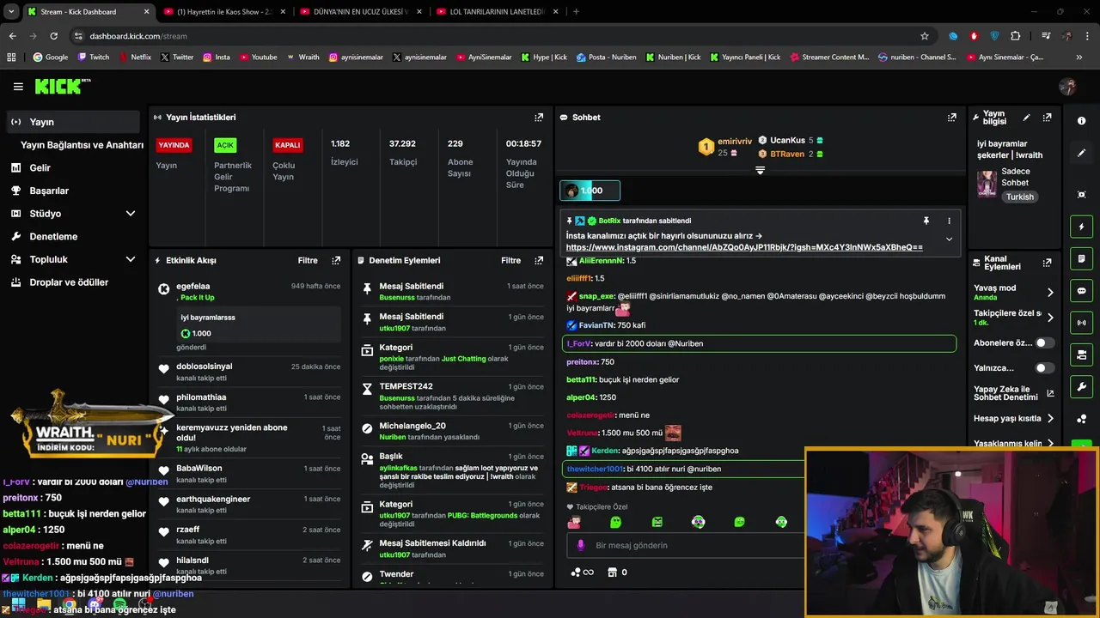
Task: Click the 1.000 gift progress bar in chat
Action: [590, 191]
